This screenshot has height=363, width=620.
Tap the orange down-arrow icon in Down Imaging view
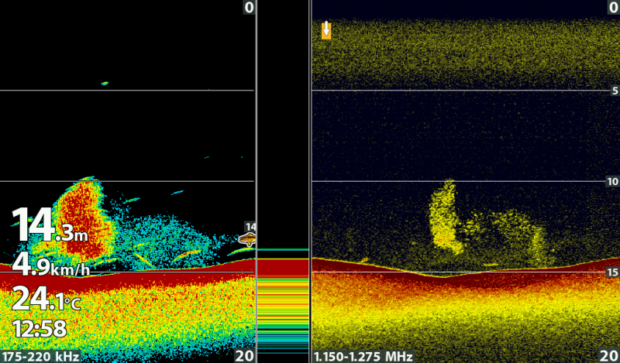[326, 30]
